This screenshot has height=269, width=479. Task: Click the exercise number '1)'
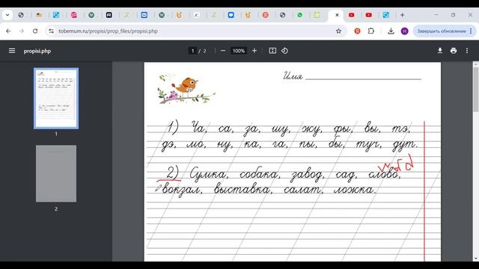(173, 127)
